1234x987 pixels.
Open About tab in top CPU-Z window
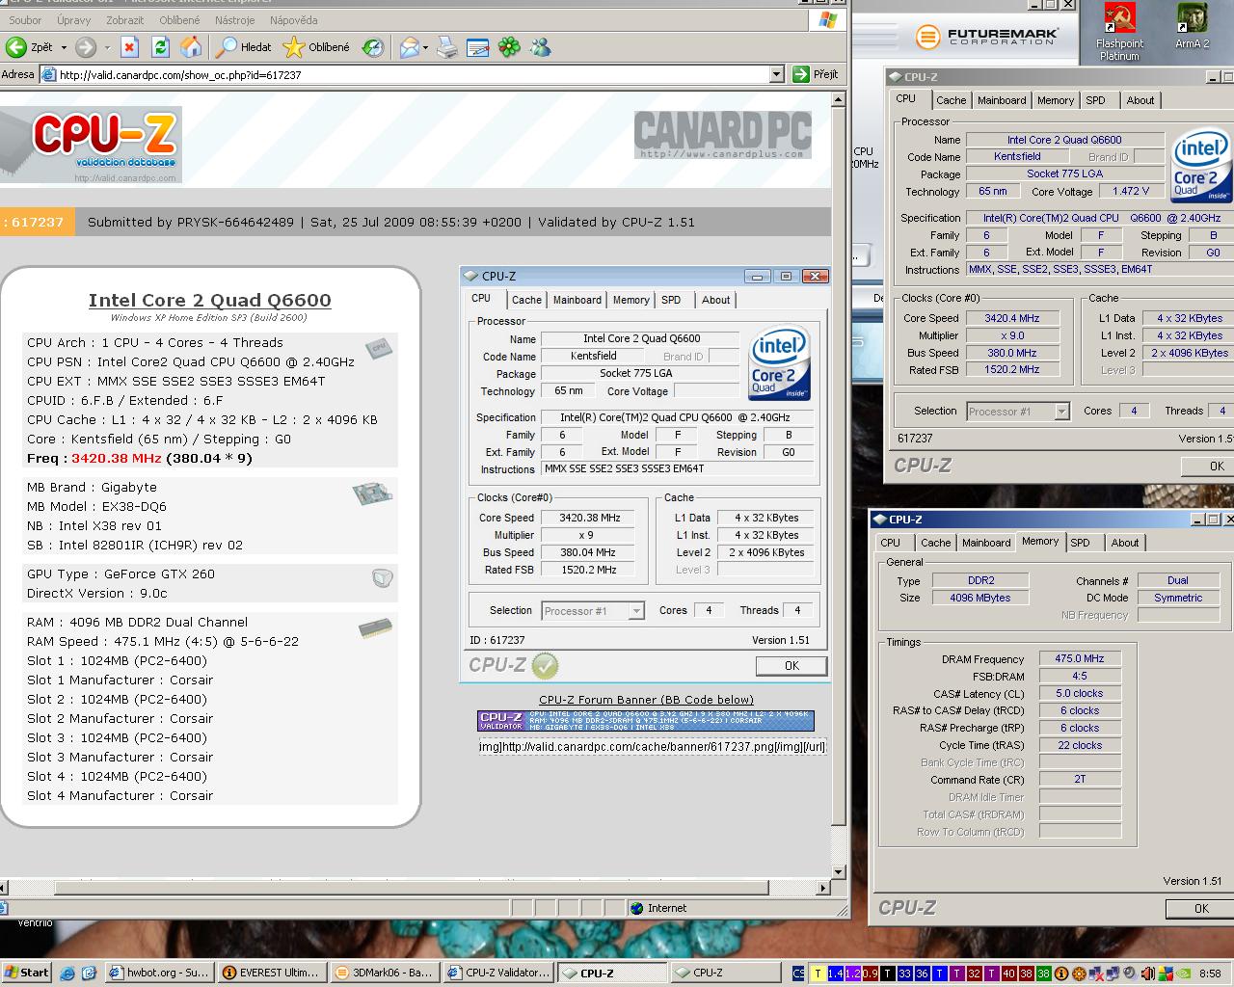[x=1140, y=100]
